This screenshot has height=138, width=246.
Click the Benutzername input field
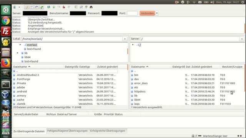[x=78, y=13]
